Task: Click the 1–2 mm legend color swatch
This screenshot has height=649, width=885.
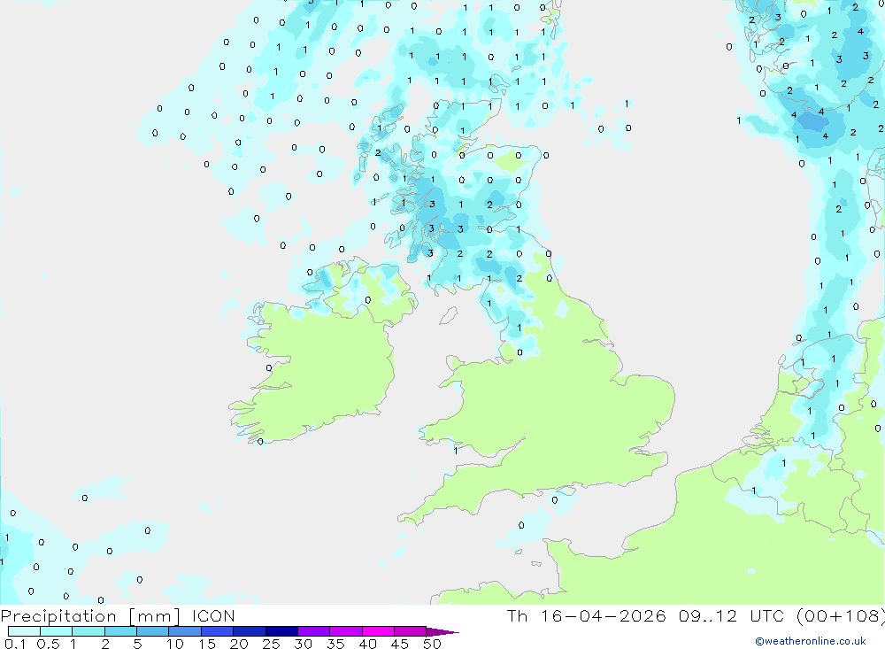Action: [88, 631]
